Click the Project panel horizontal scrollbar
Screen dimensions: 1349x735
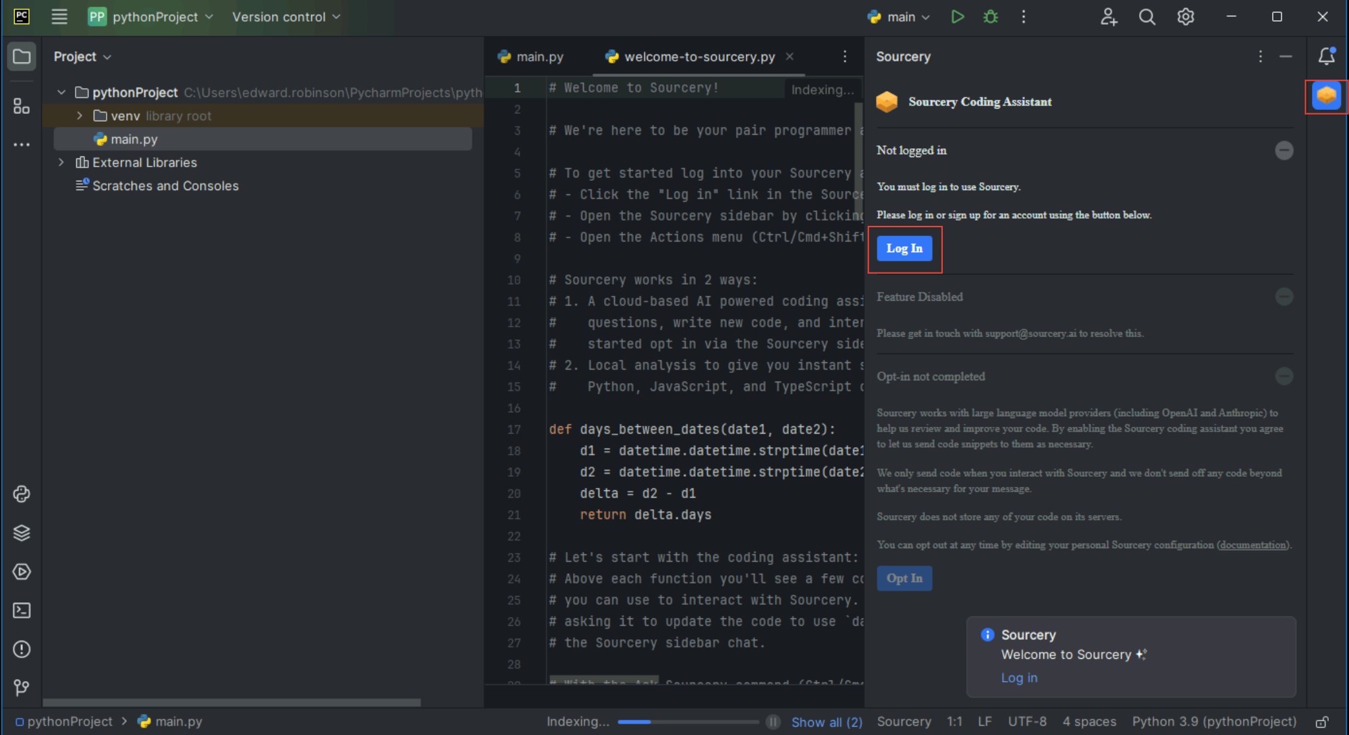coord(231,703)
